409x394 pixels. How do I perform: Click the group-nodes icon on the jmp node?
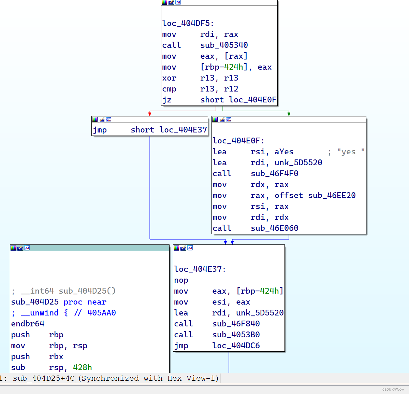click(108, 119)
